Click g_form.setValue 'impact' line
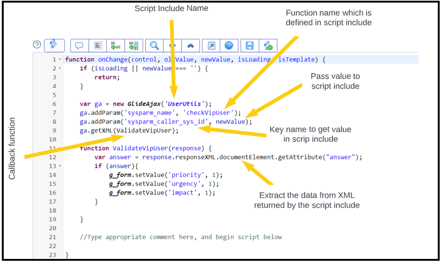 pos(162,193)
